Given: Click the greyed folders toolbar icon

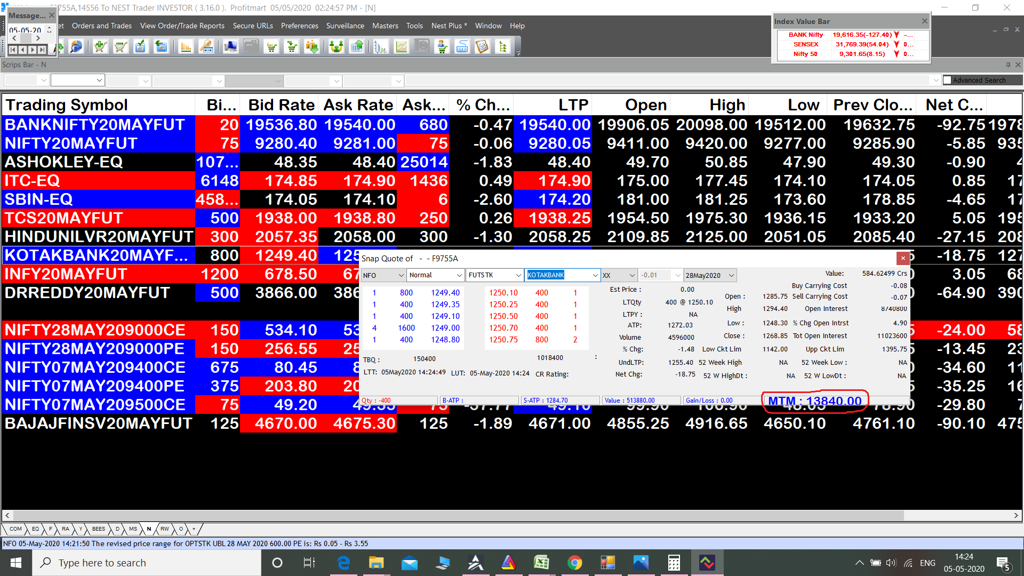Looking at the screenshot, I should coord(251,47).
